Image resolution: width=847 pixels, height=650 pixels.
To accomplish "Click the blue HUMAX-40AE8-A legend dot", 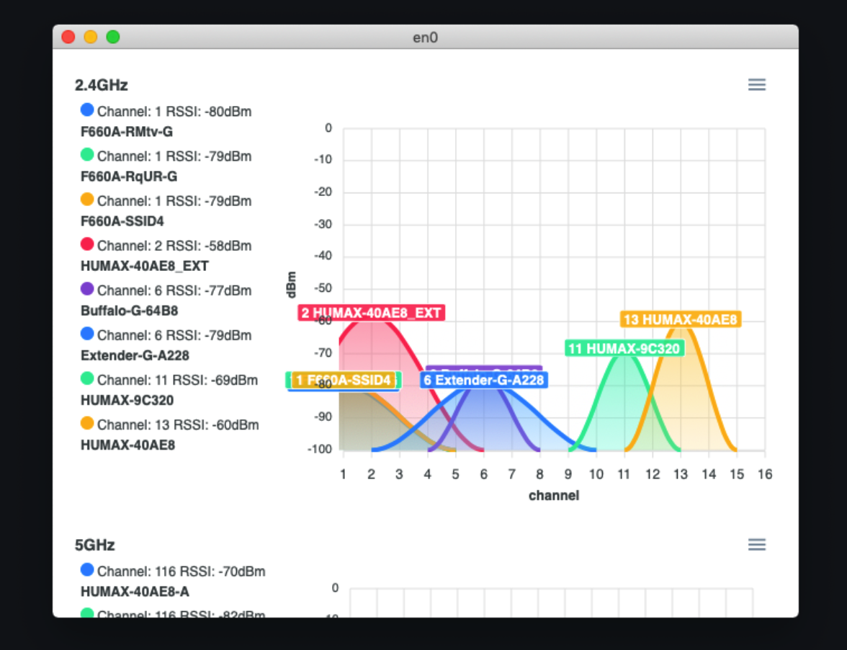I will [87, 570].
